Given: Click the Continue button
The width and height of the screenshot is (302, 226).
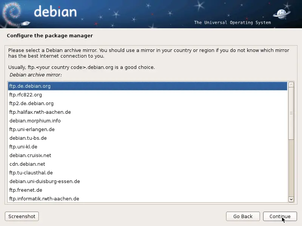Looking at the screenshot, I should click(x=280, y=216).
